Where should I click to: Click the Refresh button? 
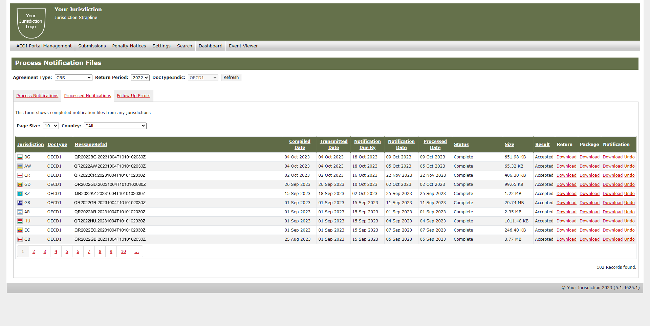click(x=231, y=78)
